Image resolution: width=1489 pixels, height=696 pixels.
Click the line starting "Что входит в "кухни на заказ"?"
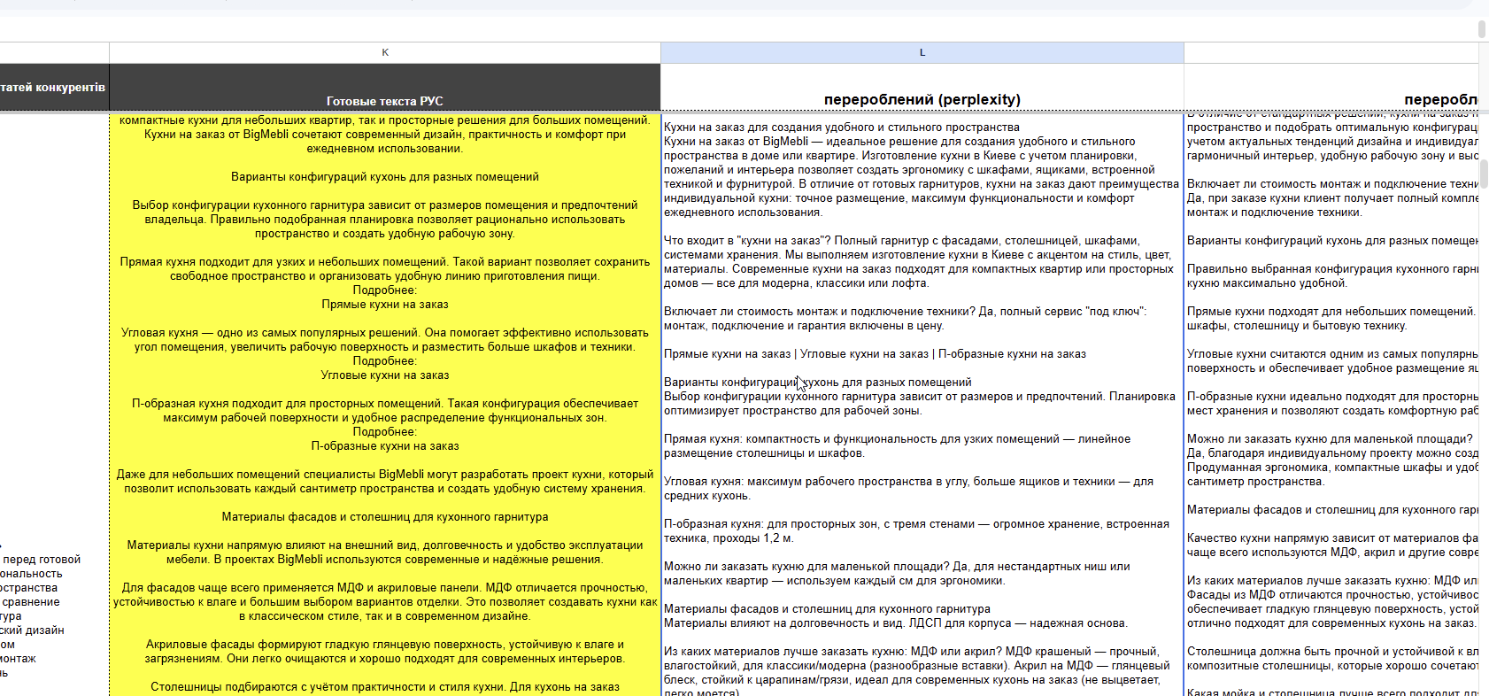click(902, 241)
